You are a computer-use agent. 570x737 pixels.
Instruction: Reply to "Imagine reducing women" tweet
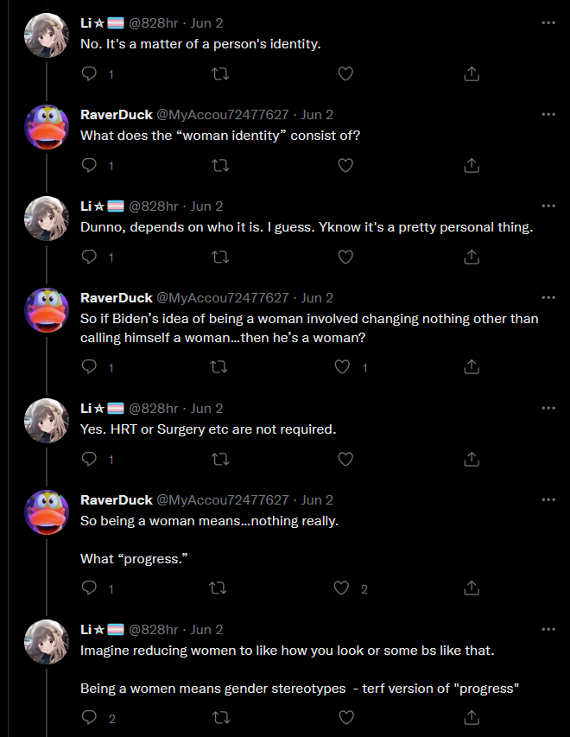pos(89,717)
